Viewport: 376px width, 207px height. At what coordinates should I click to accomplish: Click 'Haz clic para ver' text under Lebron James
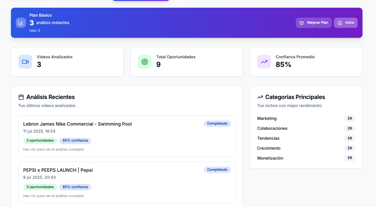pyautogui.click(x=54, y=150)
